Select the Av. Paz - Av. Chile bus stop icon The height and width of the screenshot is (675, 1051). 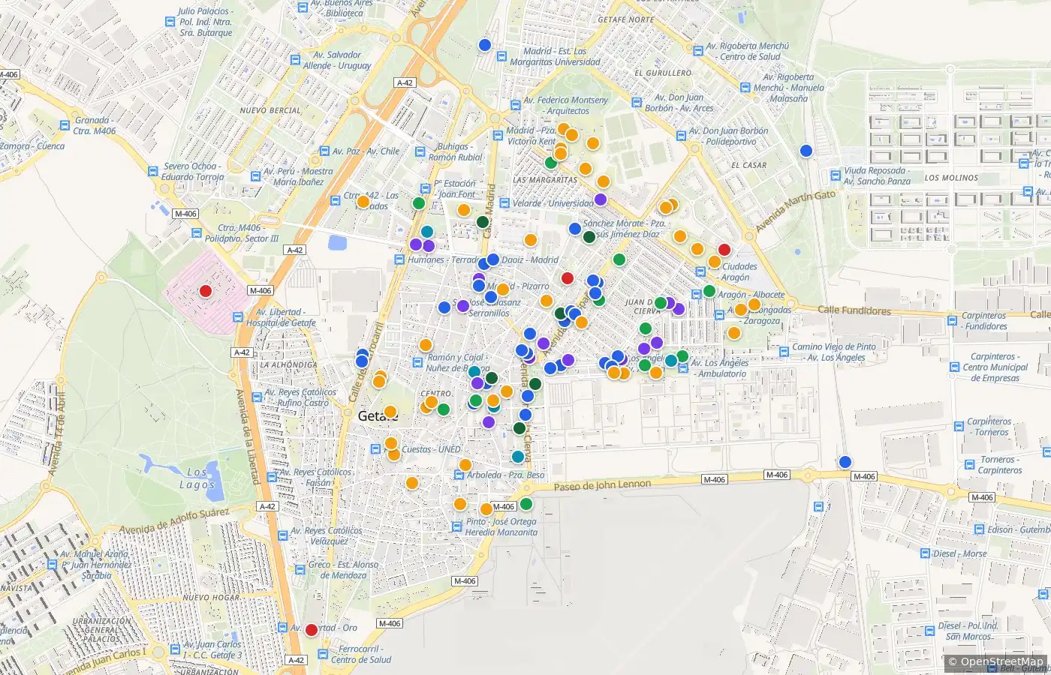pyautogui.click(x=324, y=151)
